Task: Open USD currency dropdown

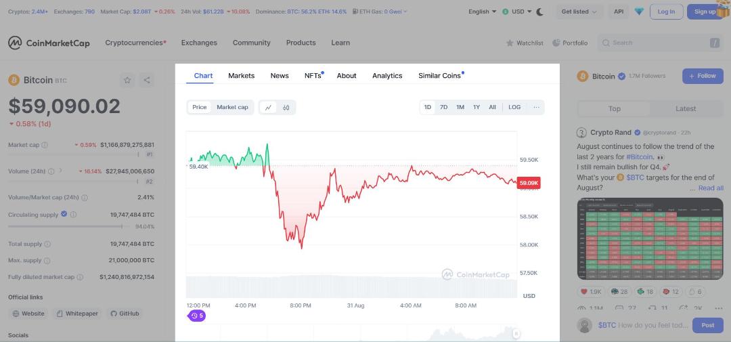Action: tap(517, 12)
